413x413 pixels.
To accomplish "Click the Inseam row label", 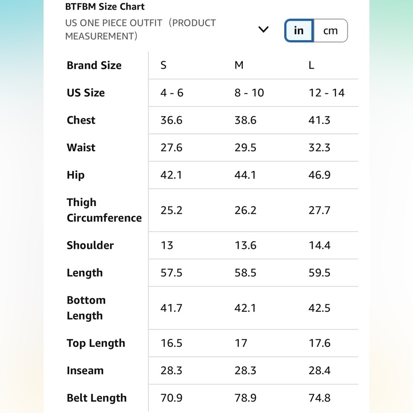I will click(85, 370).
